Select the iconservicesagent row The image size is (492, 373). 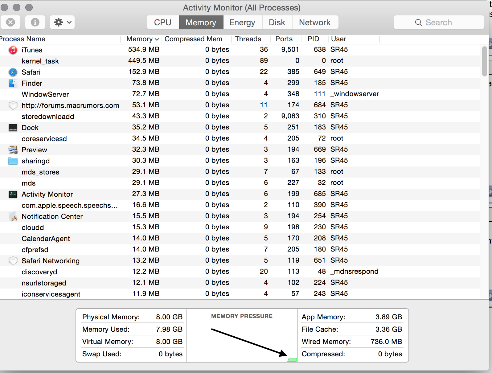(240, 294)
